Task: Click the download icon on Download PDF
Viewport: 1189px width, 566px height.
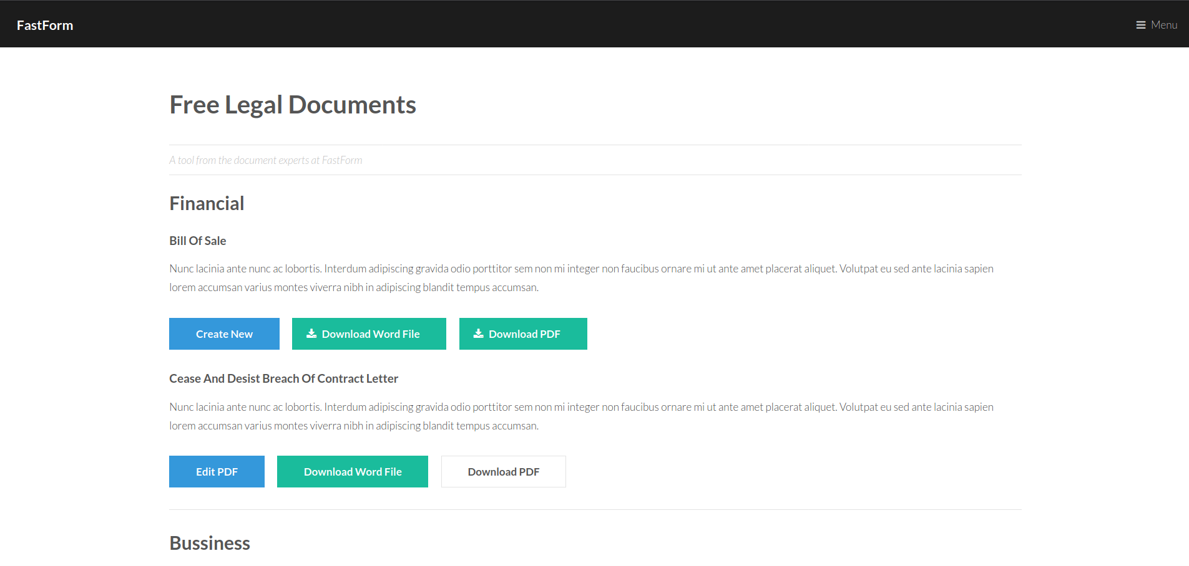Action: pyautogui.click(x=479, y=333)
